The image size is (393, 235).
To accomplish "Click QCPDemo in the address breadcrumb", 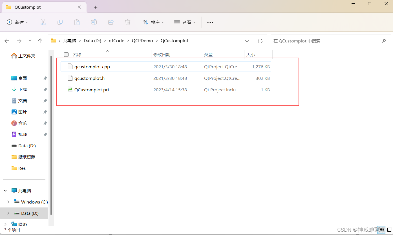I will (x=142, y=41).
